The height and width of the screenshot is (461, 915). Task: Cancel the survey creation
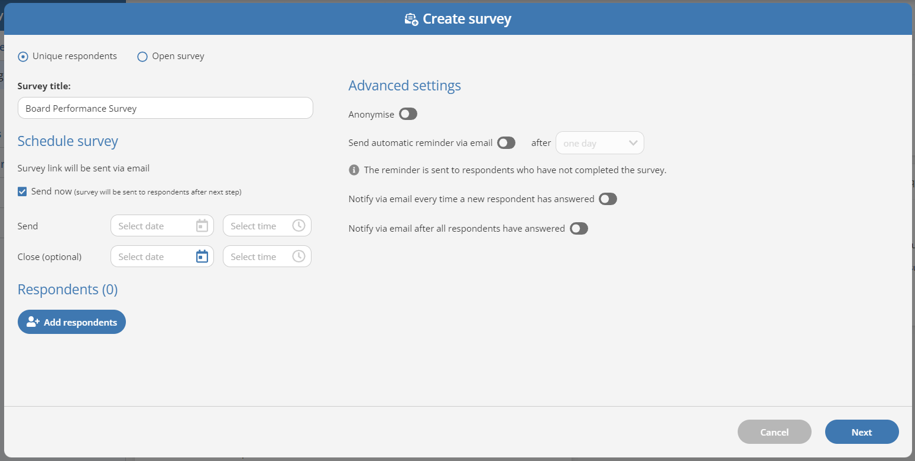(x=774, y=432)
